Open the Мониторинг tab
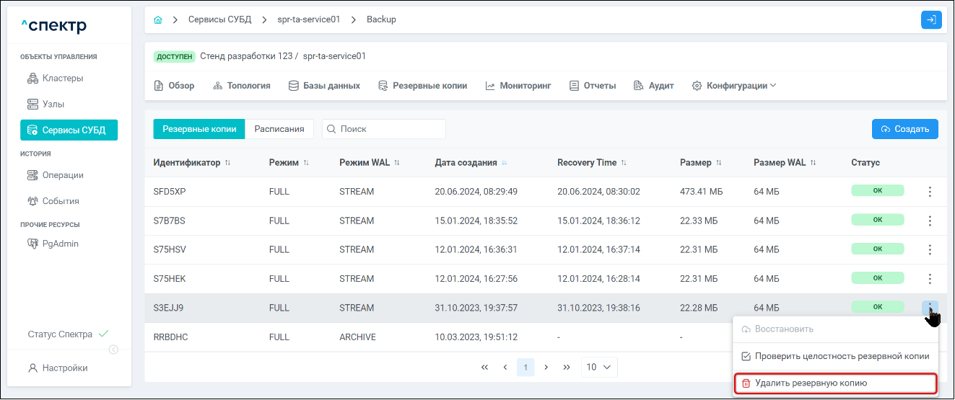 (x=518, y=86)
